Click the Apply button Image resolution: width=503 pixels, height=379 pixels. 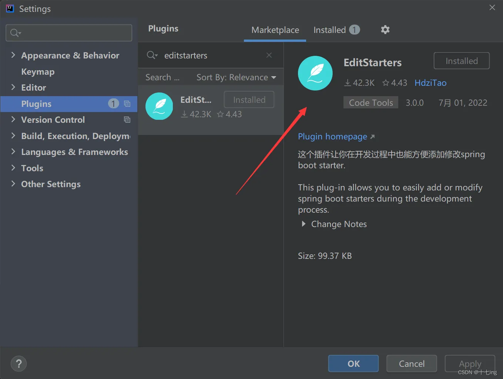click(470, 364)
